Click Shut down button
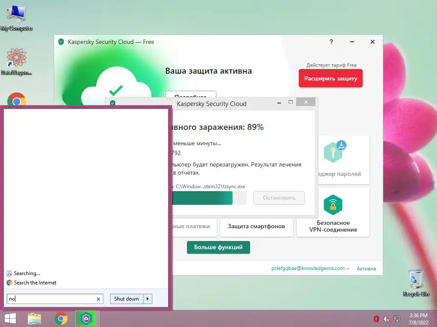This screenshot has height=327, width=437. [126, 299]
